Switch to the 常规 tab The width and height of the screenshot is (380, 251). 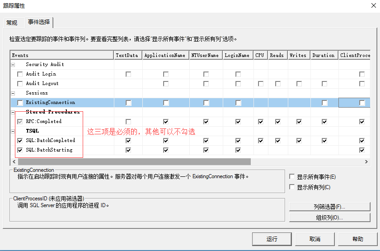12,23
